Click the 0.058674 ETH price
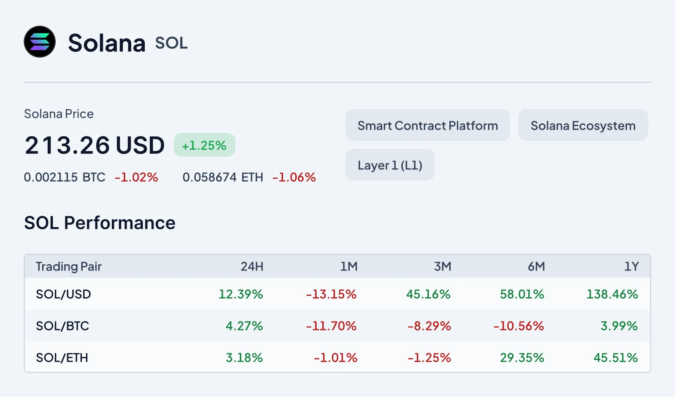This screenshot has height=397, width=675. [223, 177]
